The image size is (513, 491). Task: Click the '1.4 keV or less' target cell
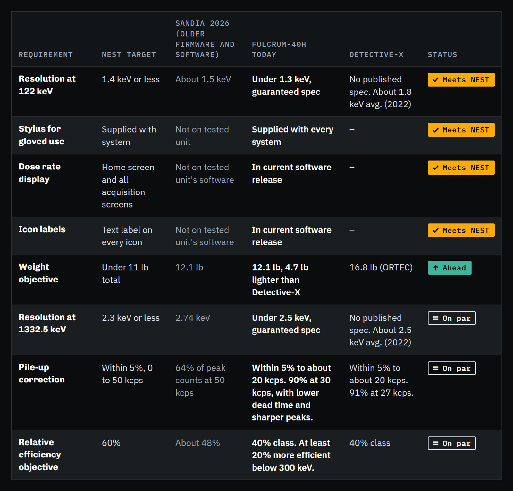pos(130,79)
